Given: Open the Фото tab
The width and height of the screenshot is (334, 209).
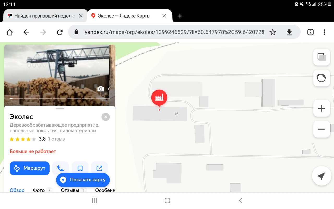Looking at the screenshot, I should pos(43,190).
